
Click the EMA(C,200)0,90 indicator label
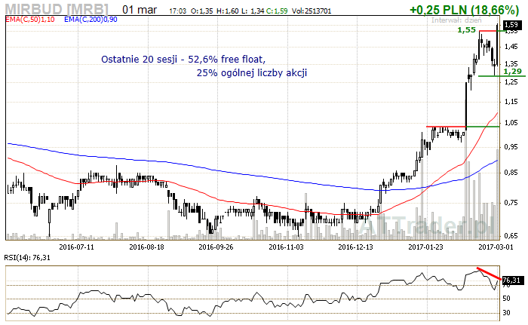tap(91, 20)
